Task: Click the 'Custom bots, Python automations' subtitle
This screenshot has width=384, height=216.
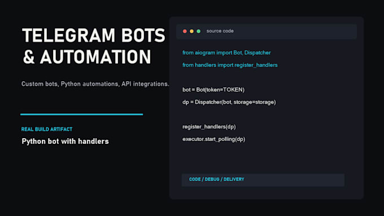Action: point(95,84)
